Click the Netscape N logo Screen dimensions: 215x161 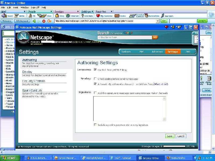23,37
